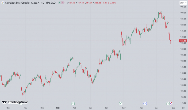
Task: Click the 190.00 price axis label
Action: [183, 13]
